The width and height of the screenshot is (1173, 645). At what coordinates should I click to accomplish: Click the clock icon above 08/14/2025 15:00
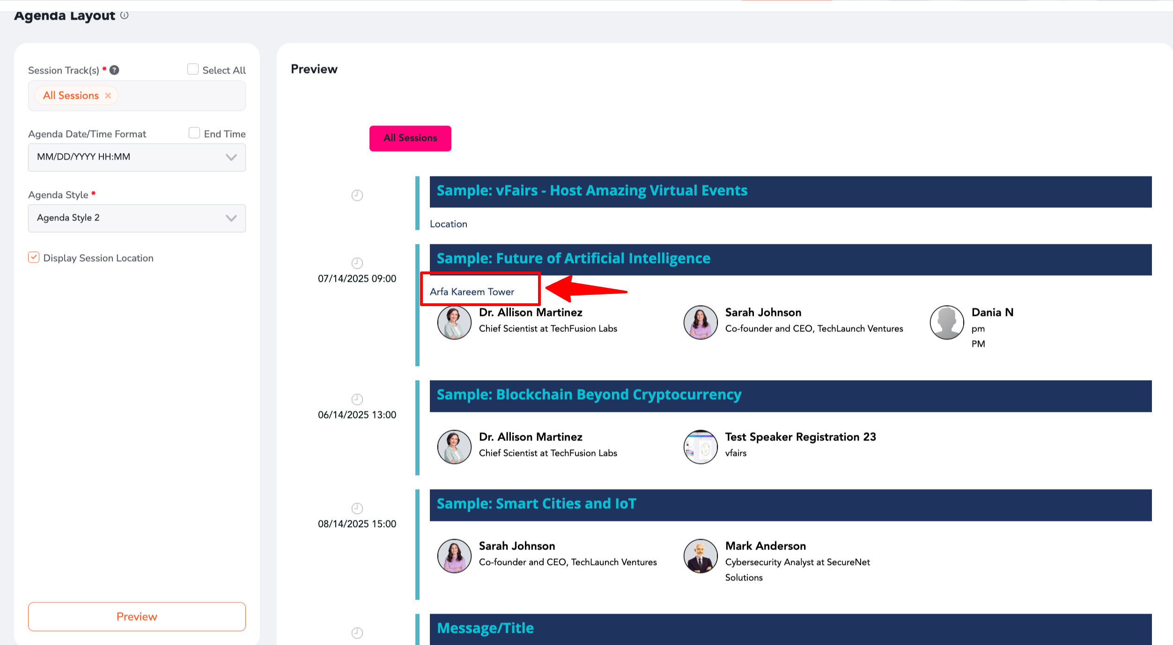357,508
